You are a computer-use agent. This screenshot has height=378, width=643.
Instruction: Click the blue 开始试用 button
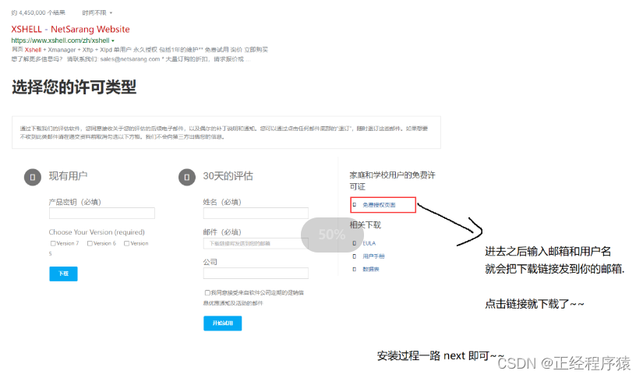[x=223, y=323]
